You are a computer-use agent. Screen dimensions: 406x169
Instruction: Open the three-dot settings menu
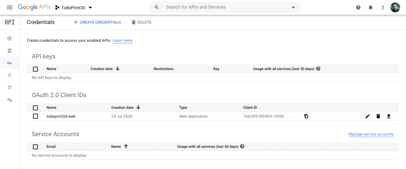pyautogui.click(x=383, y=8)
